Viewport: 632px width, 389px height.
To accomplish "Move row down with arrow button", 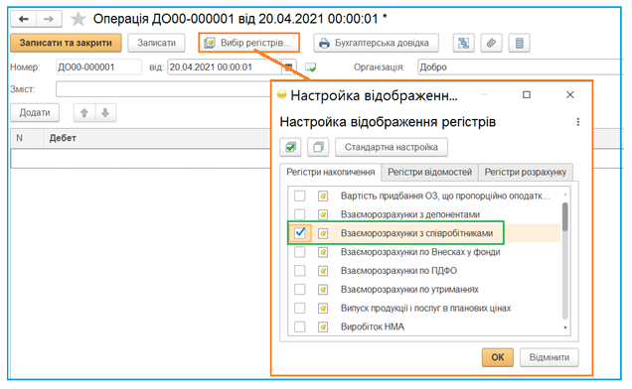I will pos(105,113).
